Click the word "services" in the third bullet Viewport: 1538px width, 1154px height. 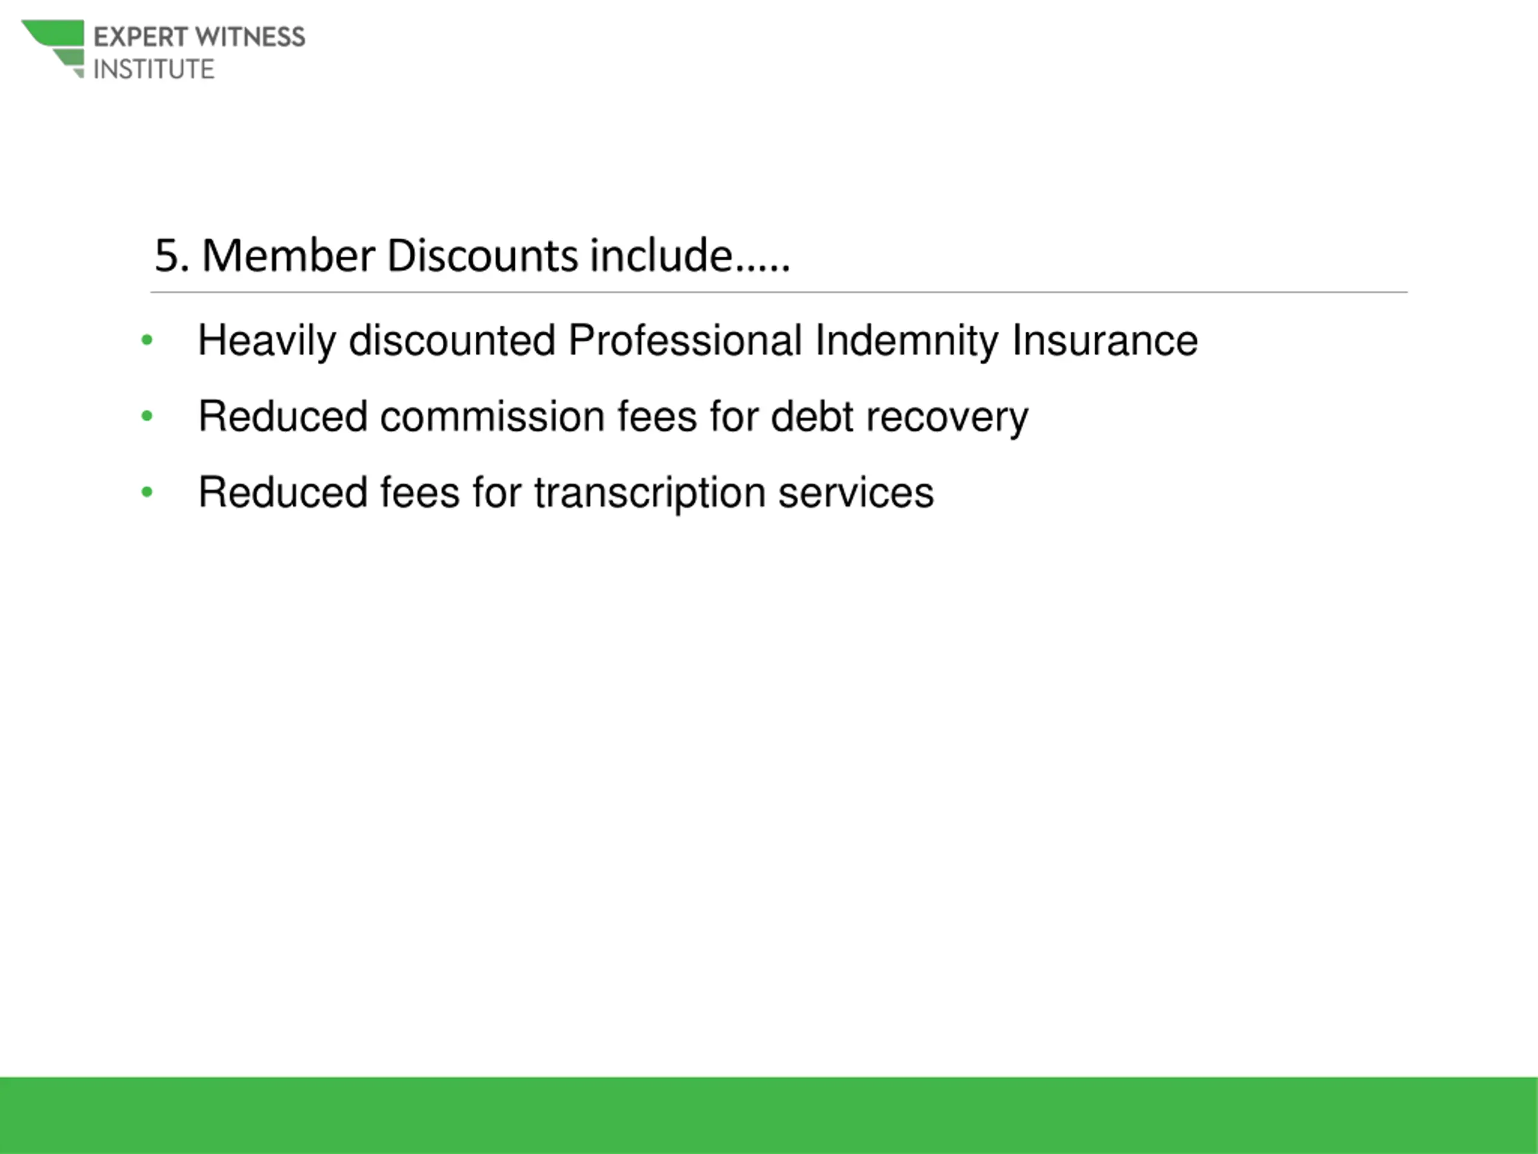[x=856, y=492]
